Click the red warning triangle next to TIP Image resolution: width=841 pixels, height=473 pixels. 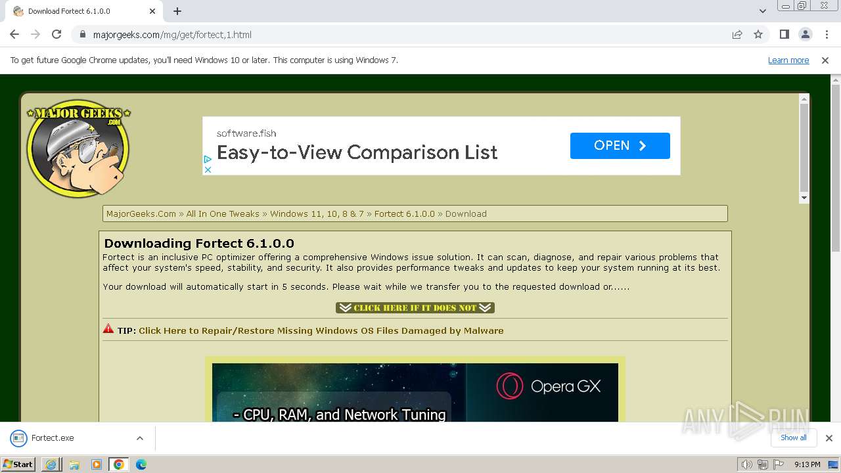pyautogui.click(x=108, y=329)
